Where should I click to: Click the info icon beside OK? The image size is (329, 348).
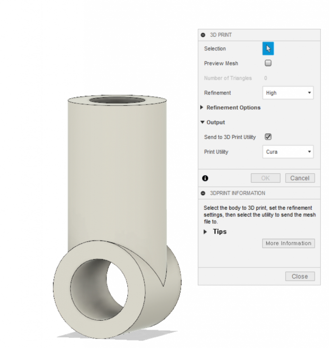click(x=205, y=178)
